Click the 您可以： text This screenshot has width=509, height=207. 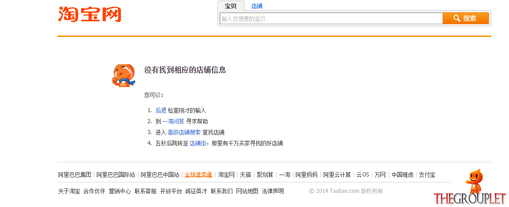[x=154, y=95]
